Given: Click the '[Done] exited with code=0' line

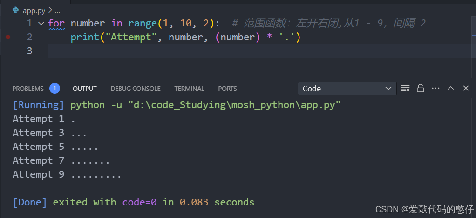Looking at the screenshot, I should [134, 202].
